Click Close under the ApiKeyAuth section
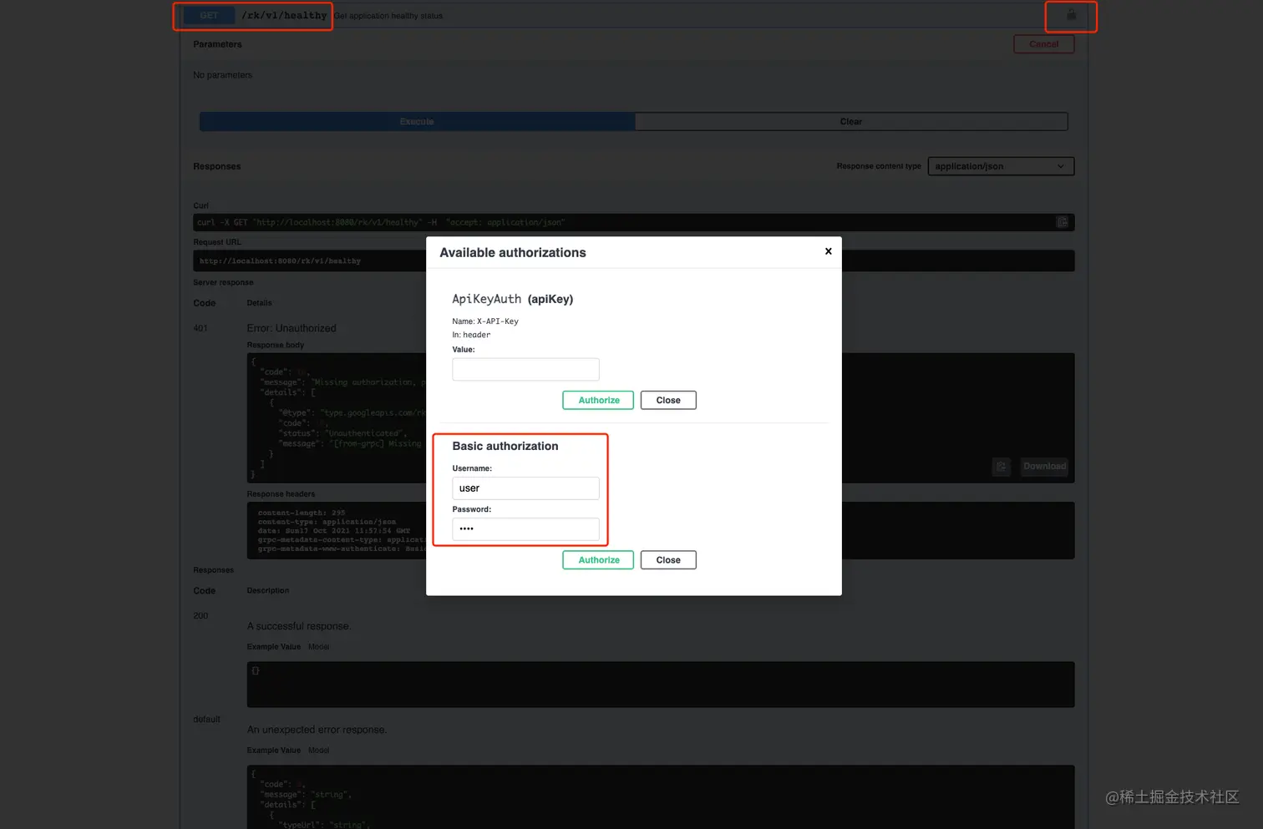This screenshot has width=1263, height=829. coord(668,400)
